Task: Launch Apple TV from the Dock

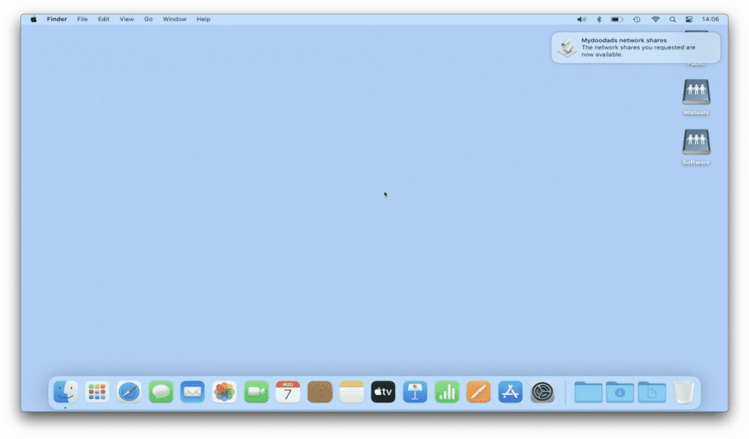Action: pos(383,392)
